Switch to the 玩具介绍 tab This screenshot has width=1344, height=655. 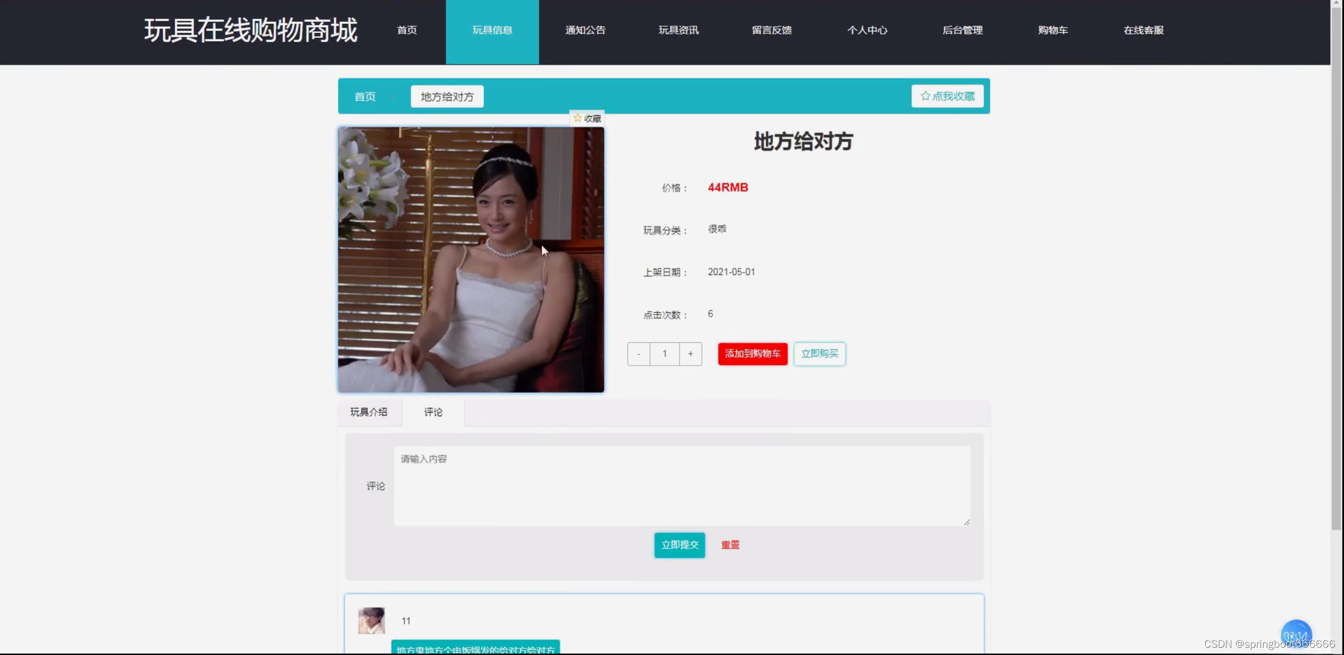click(x=369, y=412)
